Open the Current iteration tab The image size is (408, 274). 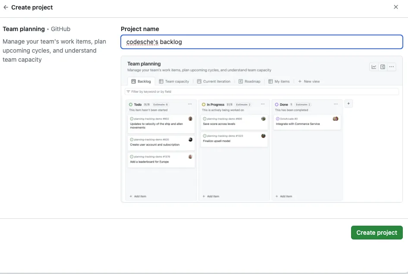(214, 81)
